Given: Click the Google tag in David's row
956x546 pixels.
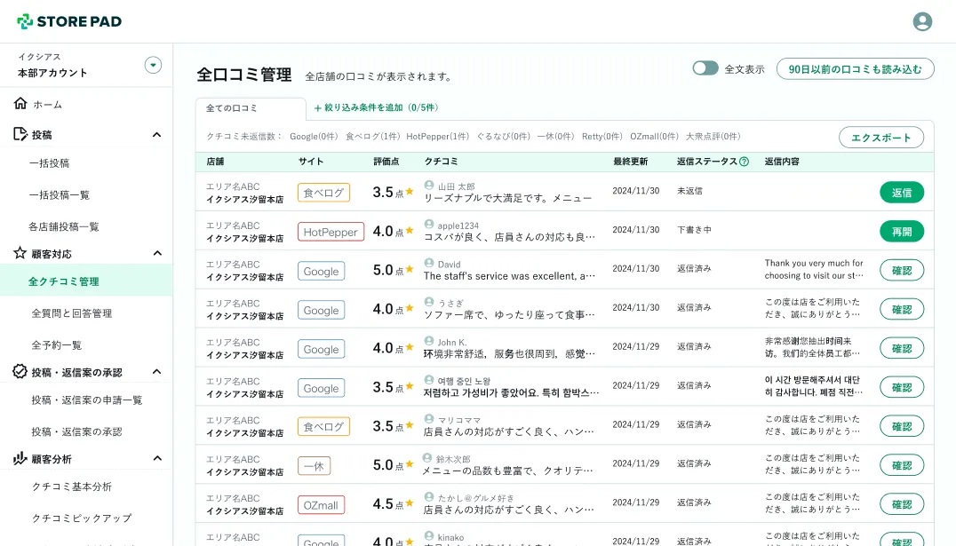Looking at the screenshot, I should pyautogui.click(x=321, y=271).
